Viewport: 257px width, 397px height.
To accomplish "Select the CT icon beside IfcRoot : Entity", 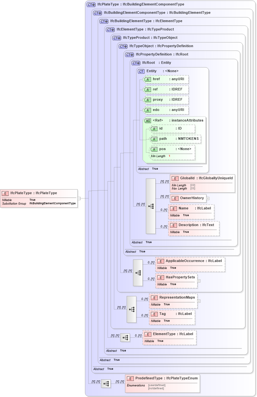I will tap(136, 63).
